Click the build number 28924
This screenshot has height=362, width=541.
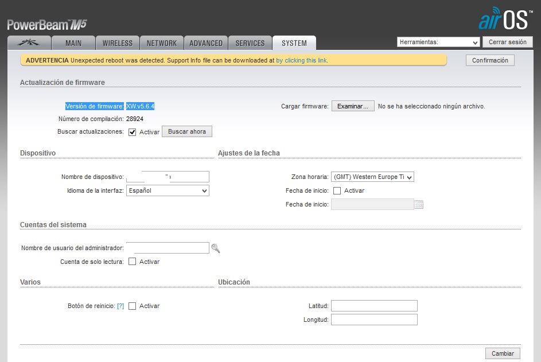(135, 119)
